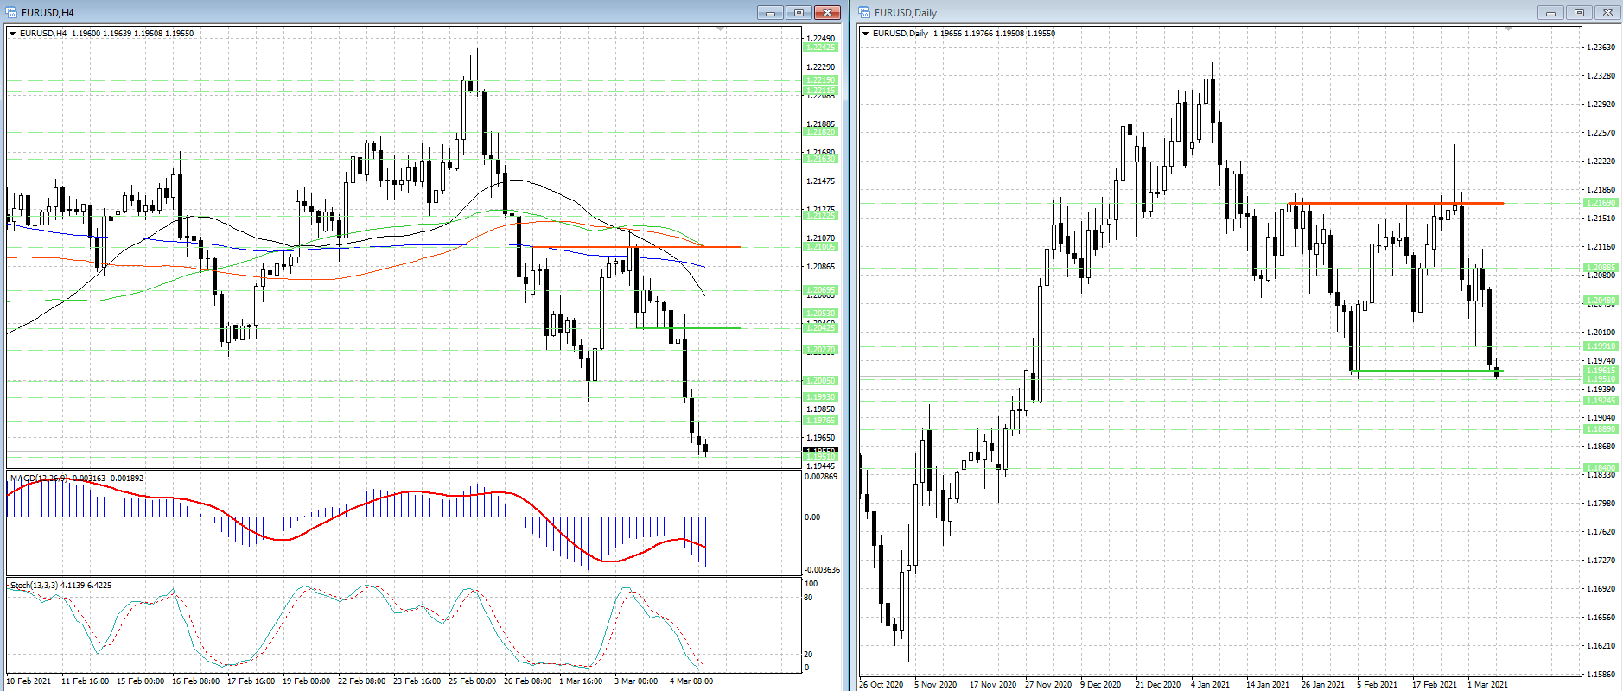The width and height of the screenshot is (1623, 691).
Task: Click the '15 Feb 00:00' date on H4 axis
Action: [x=140, y=681]
